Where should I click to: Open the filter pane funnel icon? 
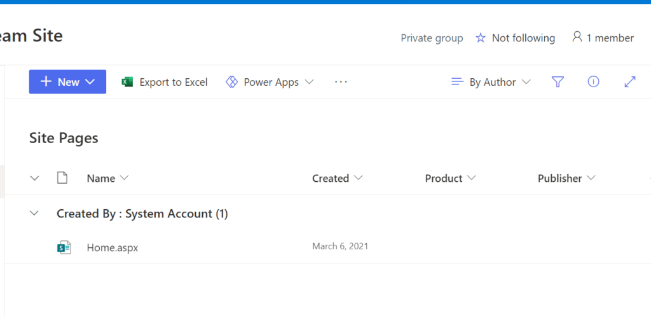click(557, 82)
